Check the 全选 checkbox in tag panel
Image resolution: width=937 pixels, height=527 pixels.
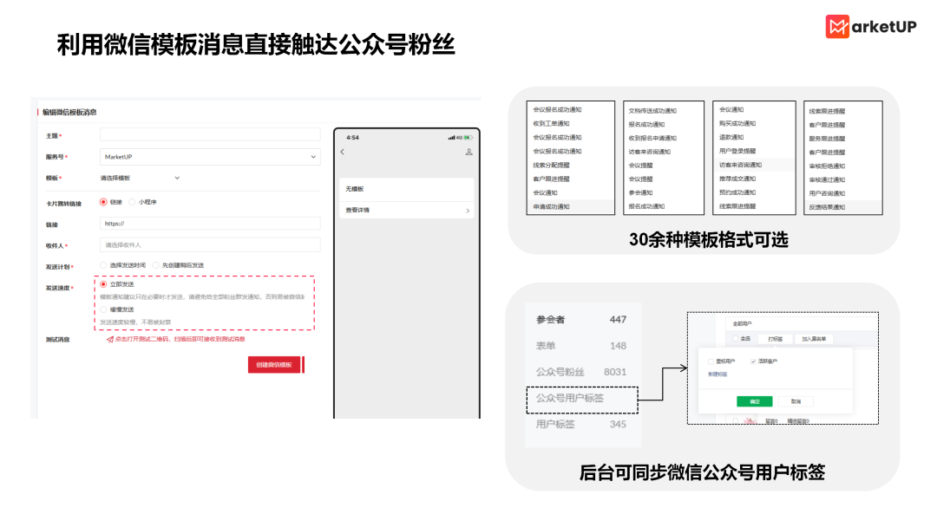coord(736,337)
